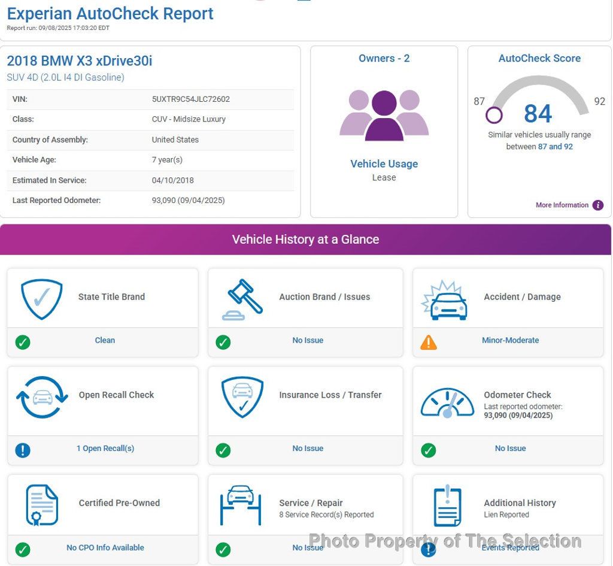613x566 pixels.
Task: Click the blue alert icon beside Events Reported
Action: (x=429, y=550)
